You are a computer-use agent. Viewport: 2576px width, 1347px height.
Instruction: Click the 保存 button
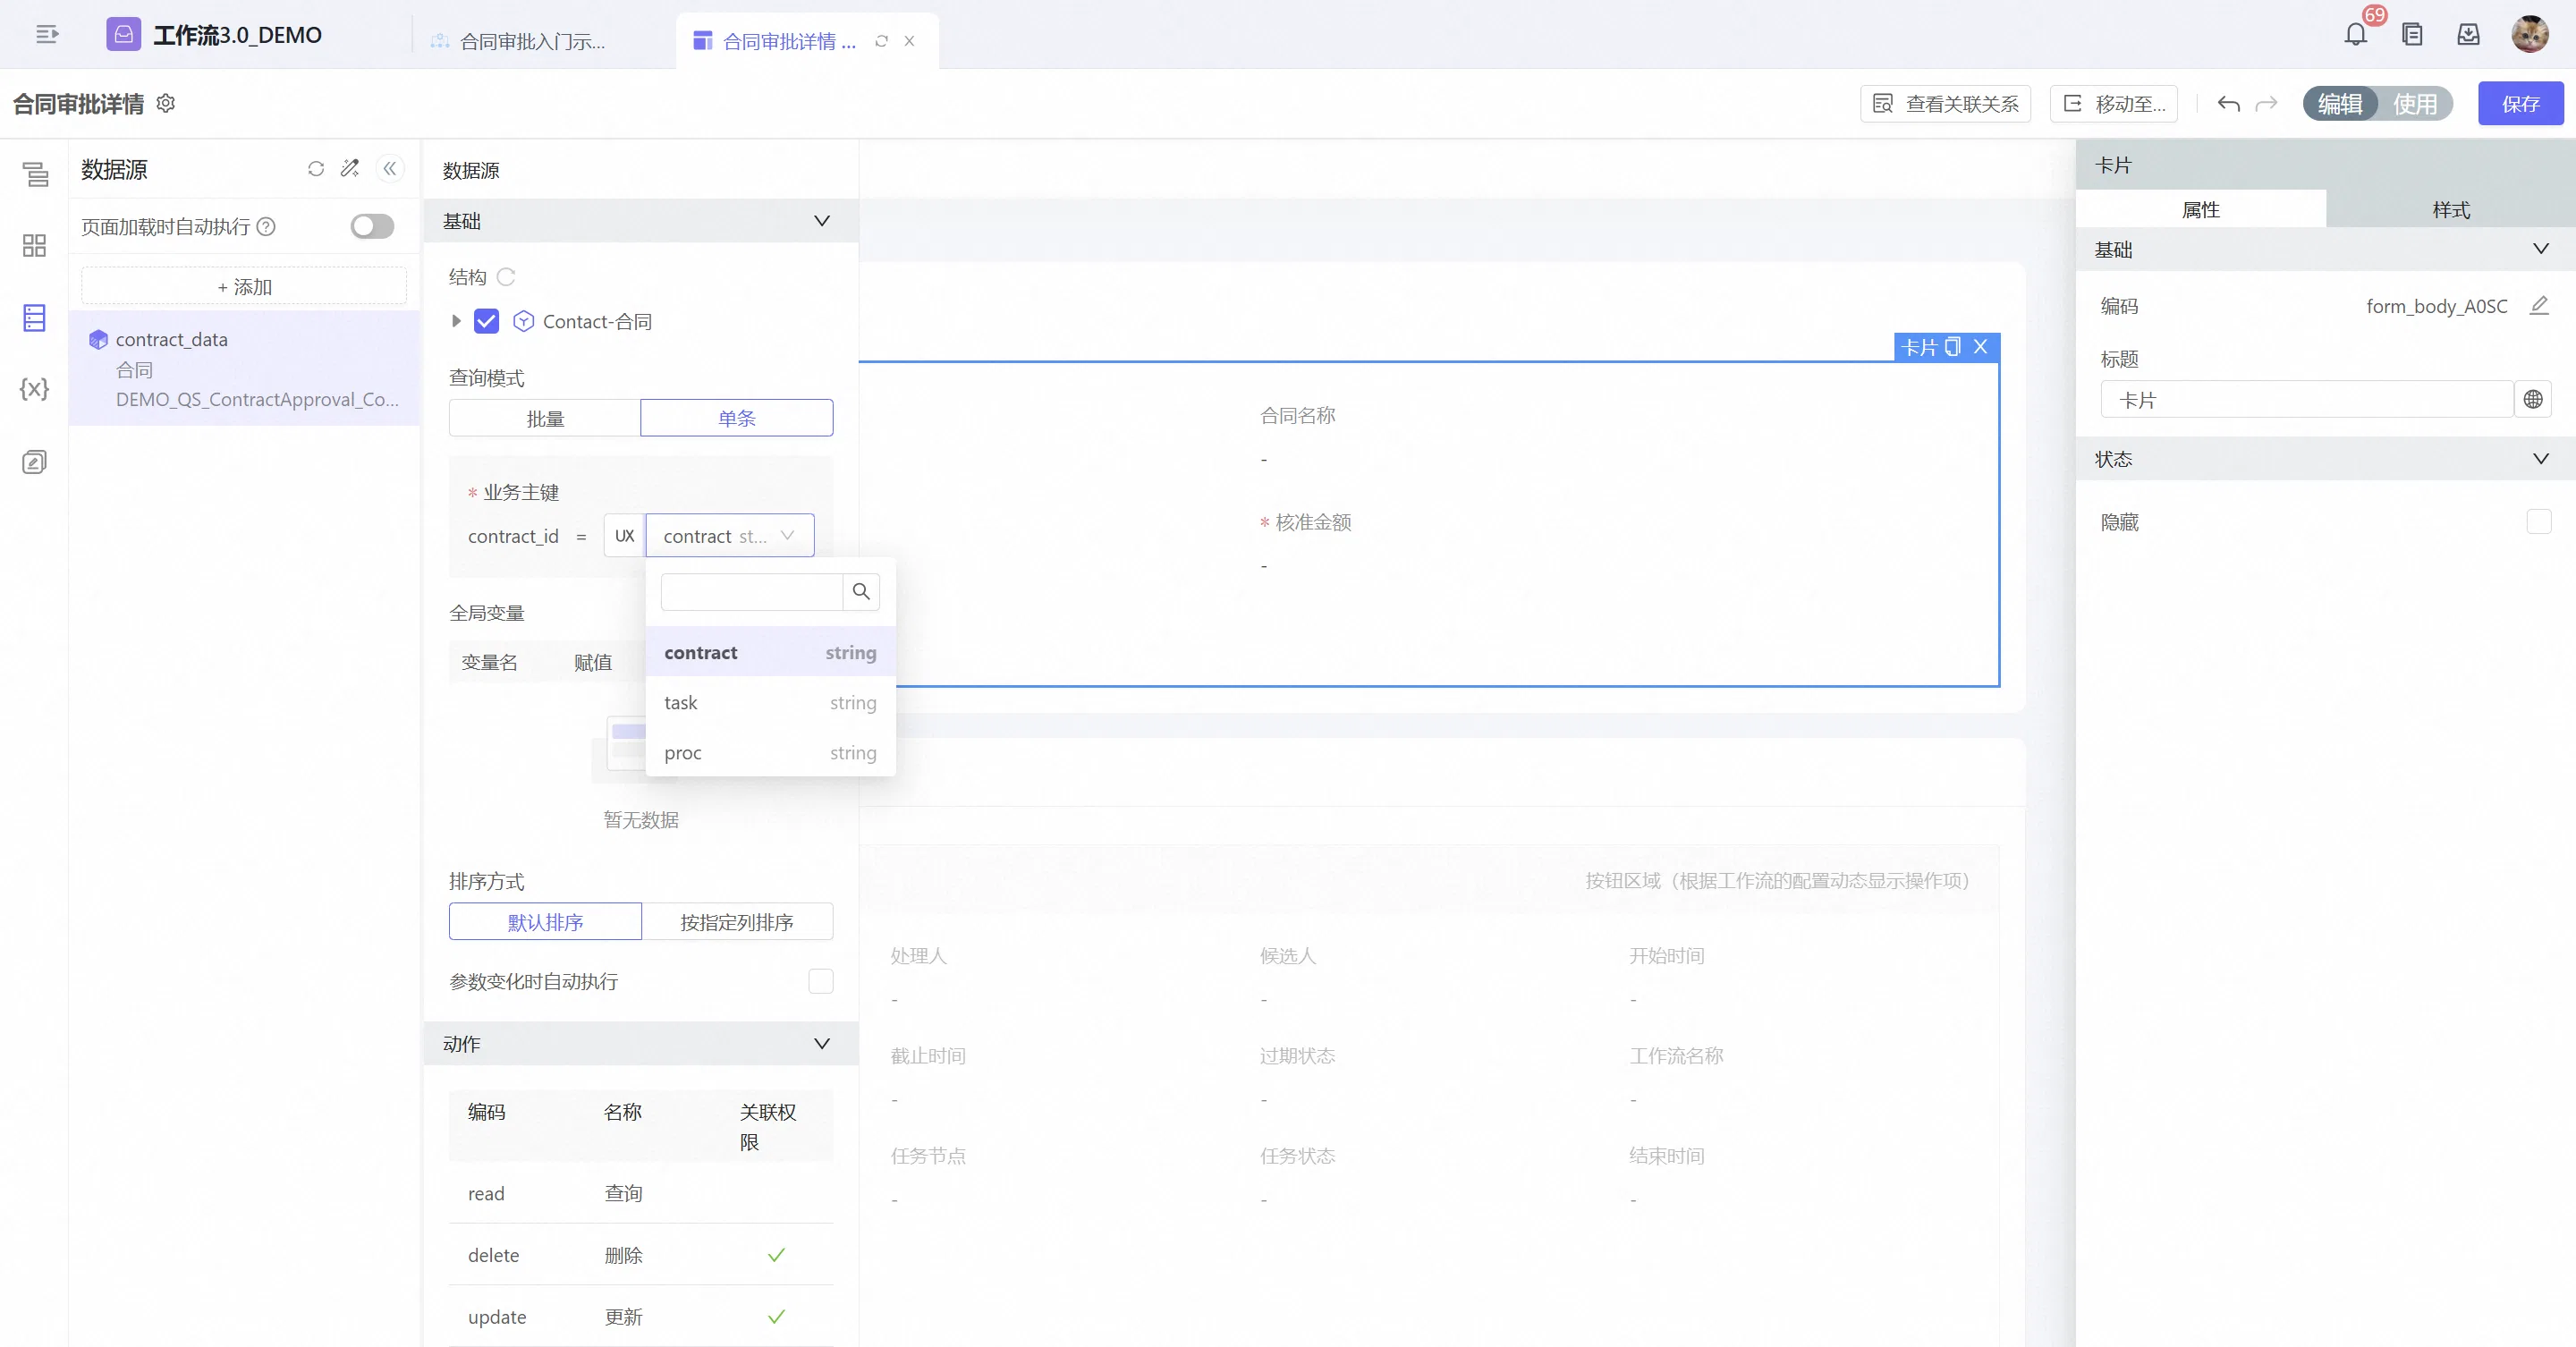point(2520,104)
